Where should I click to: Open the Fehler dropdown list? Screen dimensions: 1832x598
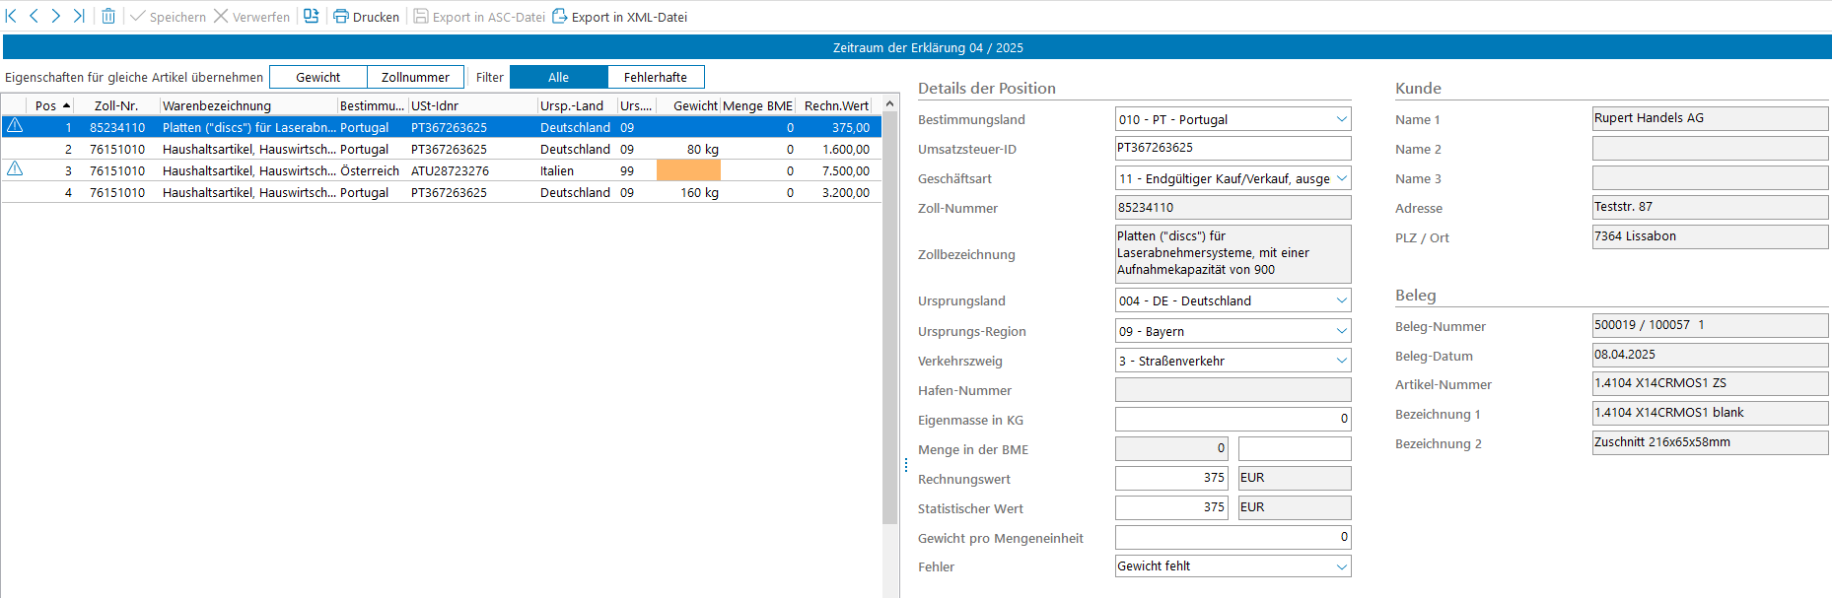click(x=1341, y=566)
